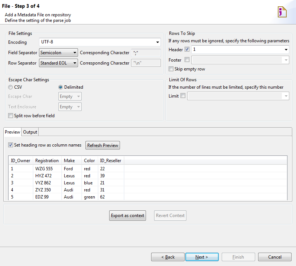Enable the Limit rows checkbox
The width and height of the screenshot is (296, 266).
click(183, 96)
